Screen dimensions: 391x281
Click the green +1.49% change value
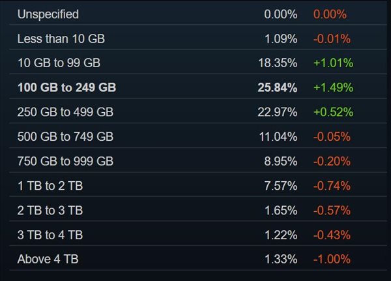coord(333,87)
